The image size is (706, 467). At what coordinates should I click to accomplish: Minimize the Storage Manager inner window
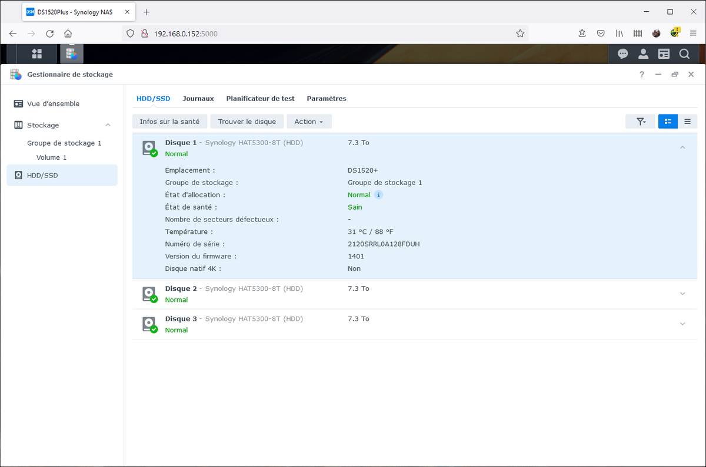click(x=658, y=75)
